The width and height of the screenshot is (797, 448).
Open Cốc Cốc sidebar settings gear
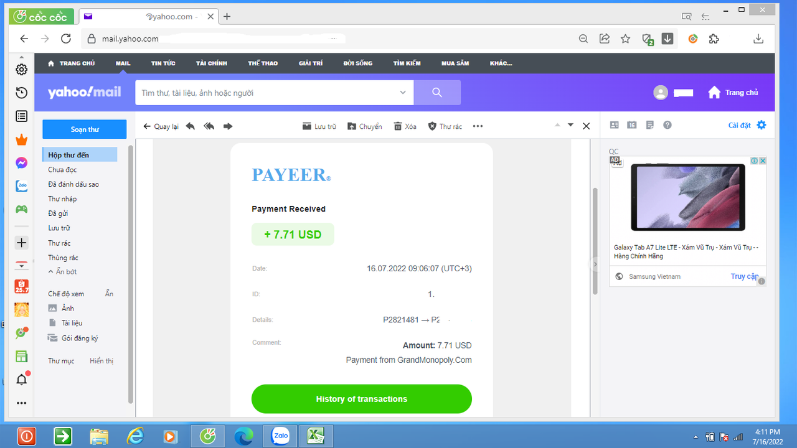[x=21, y=69]
